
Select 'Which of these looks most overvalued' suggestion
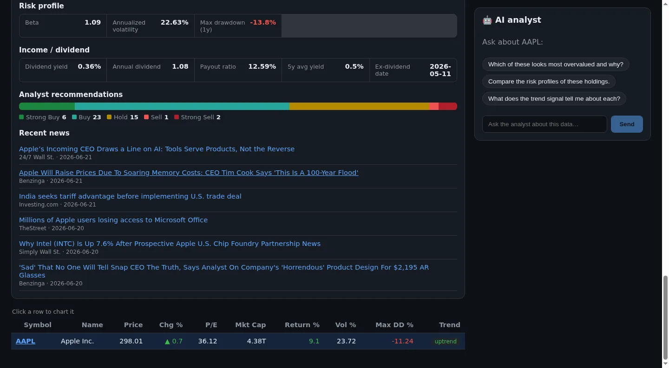point(556,65)
